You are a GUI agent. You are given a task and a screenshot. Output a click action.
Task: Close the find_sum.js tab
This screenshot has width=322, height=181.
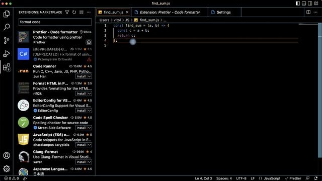point(127,12)
